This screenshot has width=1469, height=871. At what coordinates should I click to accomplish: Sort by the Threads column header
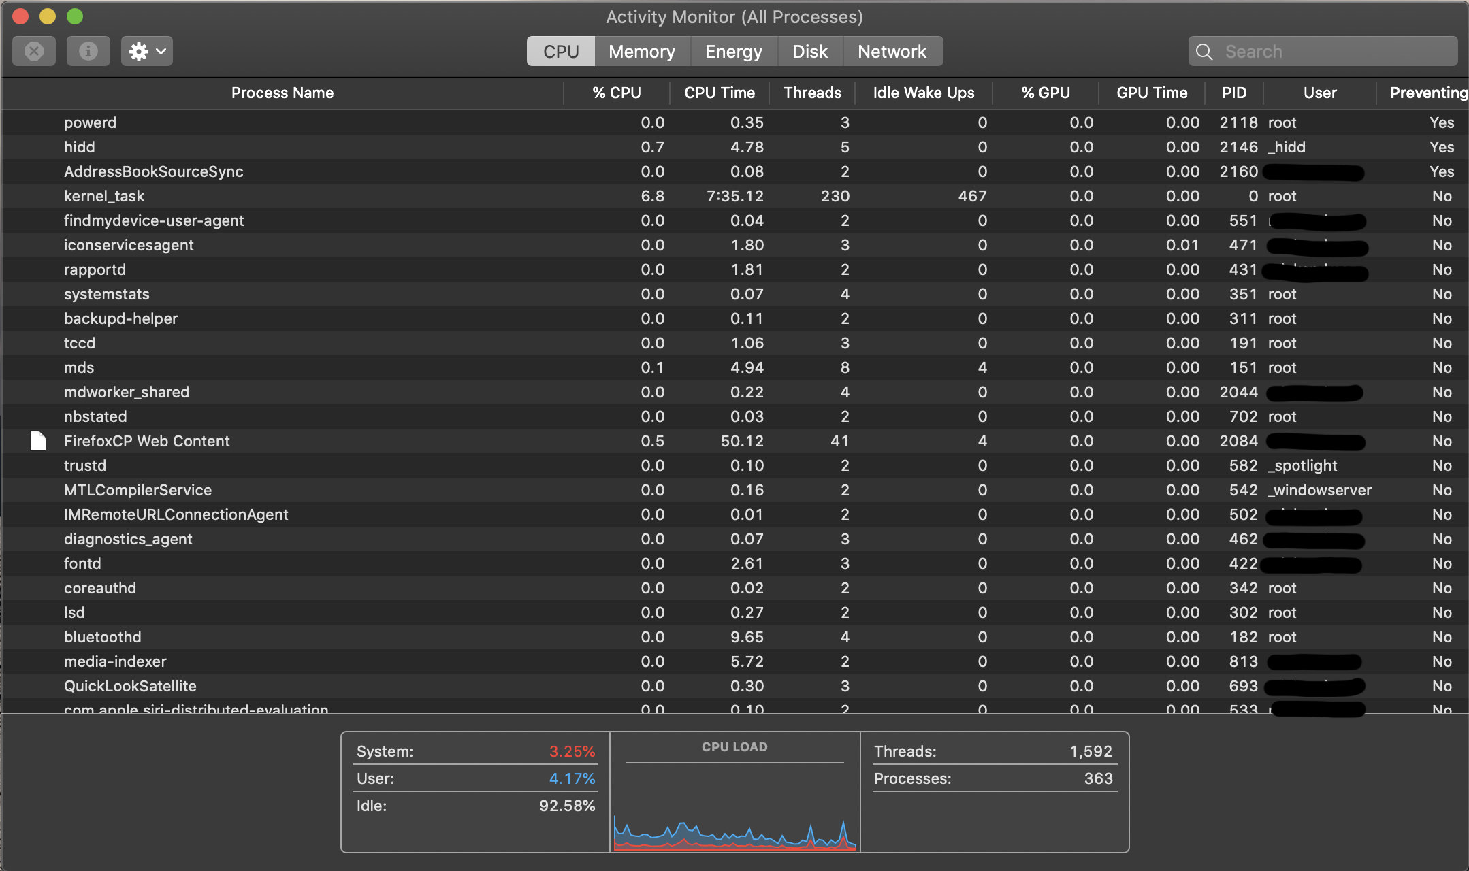(811, 93)
